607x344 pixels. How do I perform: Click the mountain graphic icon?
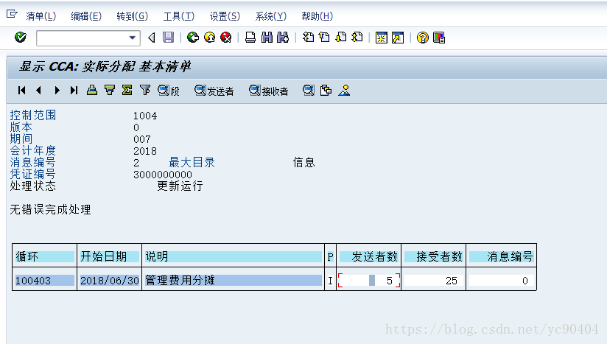(x=344, y=90)
